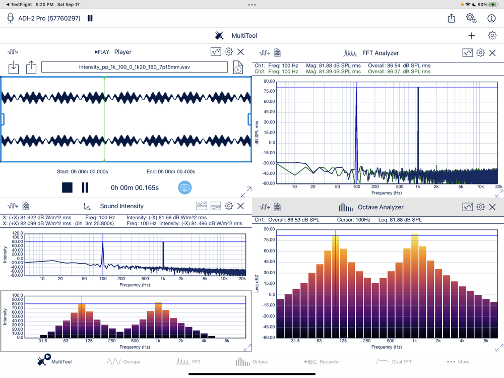Expand the Octave Analyzer panel to full size
504x378 pixels.
tap(498, 348)
